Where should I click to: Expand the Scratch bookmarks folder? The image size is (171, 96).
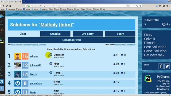point(96,9)
